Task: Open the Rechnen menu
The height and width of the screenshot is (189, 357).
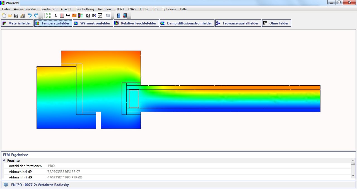Action: click(x=105, y=9)
